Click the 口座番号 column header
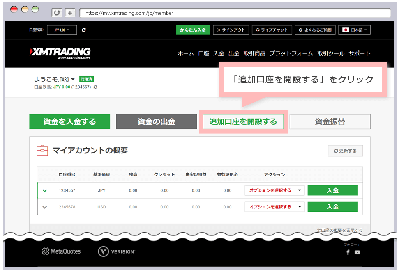 click(67, 175)
